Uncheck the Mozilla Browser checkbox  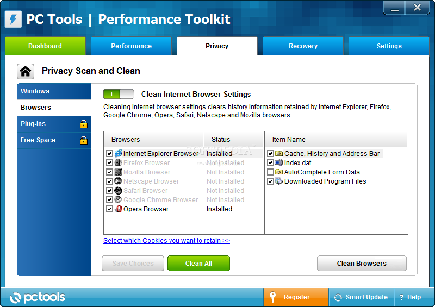(x=110, y=172)
